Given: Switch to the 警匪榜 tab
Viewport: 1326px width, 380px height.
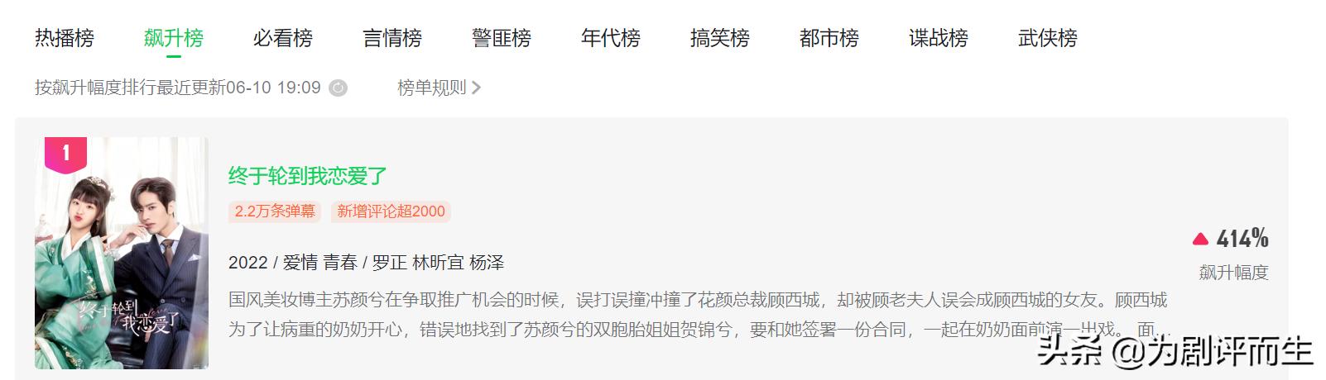Looking at the screenshot, I should [x=502, y=38].
